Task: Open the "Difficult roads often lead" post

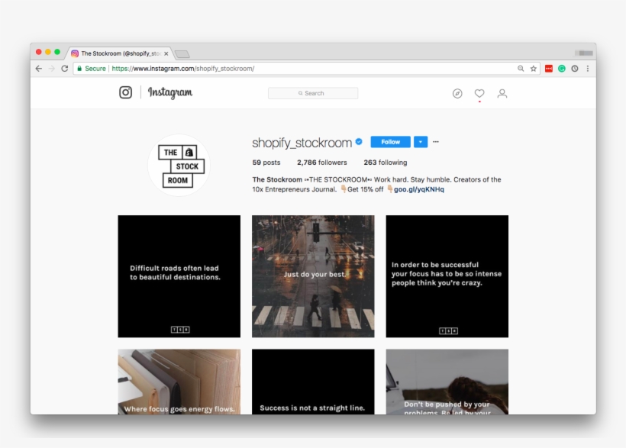Action: [179, 276]
